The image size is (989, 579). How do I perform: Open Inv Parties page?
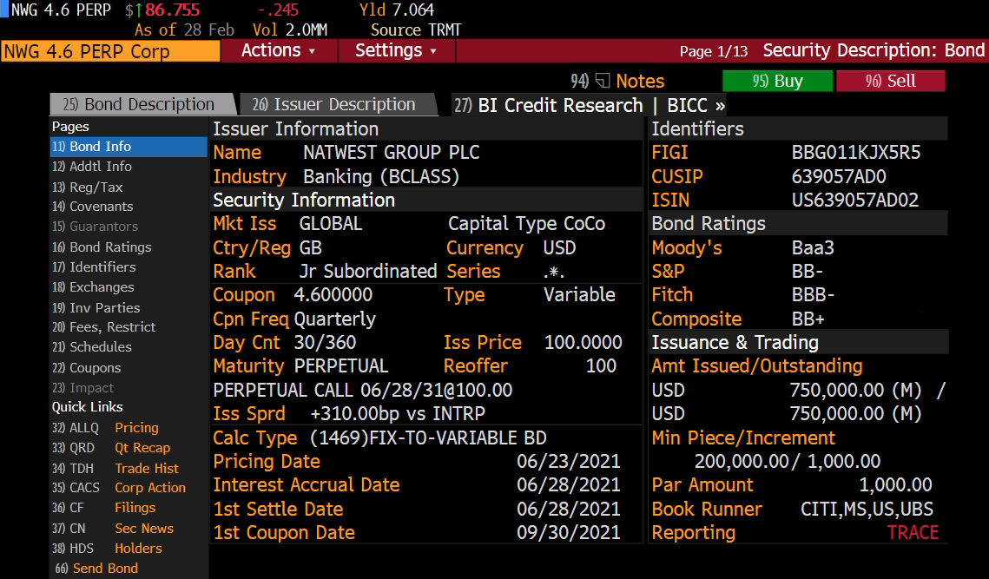coord(96,307)
